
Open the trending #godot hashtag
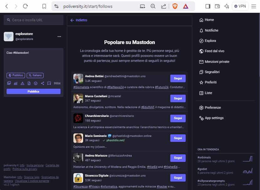click(202, 169)
